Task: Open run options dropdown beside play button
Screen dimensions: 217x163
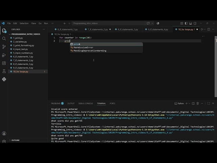Action: pyautogui.click(x=205, y=30)
